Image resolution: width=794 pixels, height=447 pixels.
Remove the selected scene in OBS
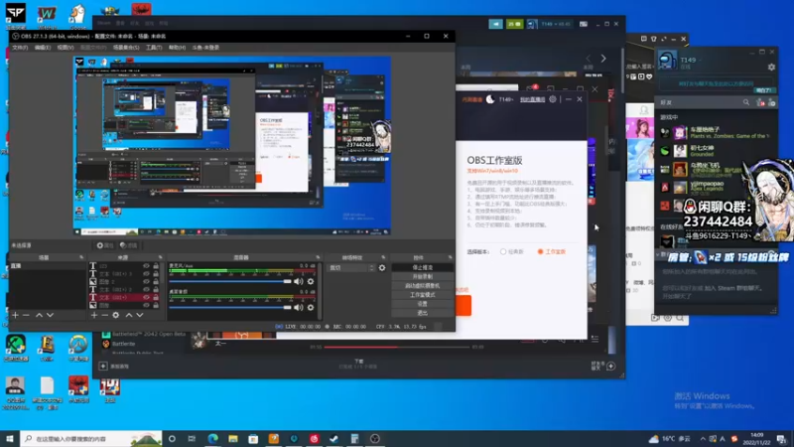(x=27, y=315)
